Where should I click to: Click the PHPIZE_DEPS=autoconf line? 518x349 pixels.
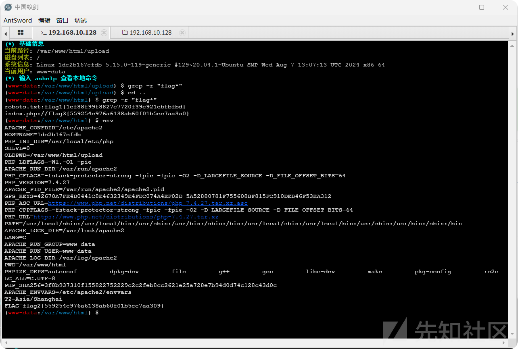pos(251,272)
